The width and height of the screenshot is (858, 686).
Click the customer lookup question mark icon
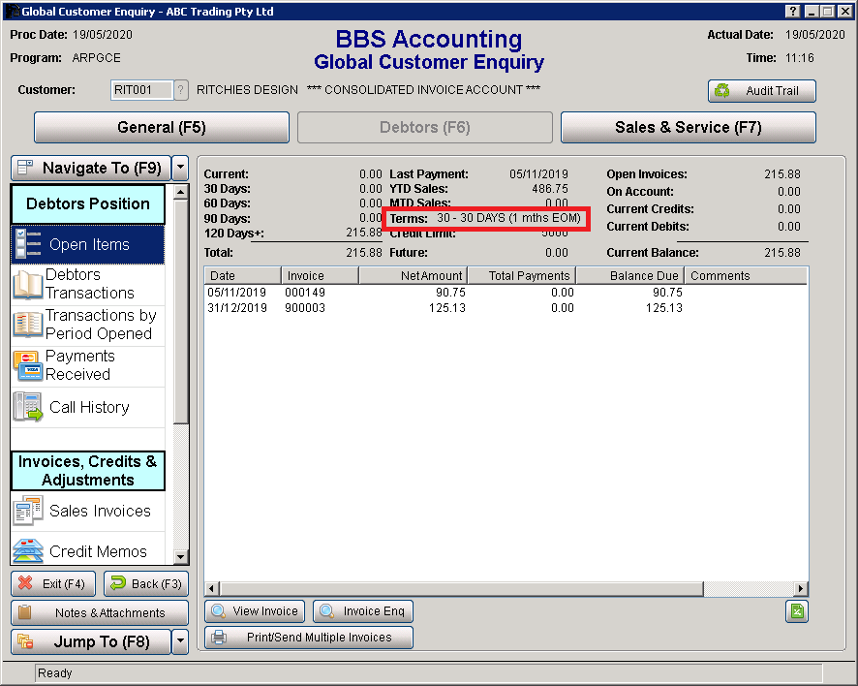point(180,90)
